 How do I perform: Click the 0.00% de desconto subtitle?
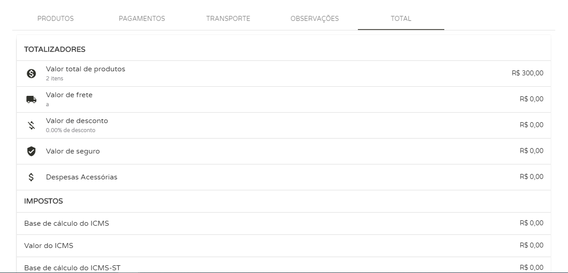tap(70, 130)
